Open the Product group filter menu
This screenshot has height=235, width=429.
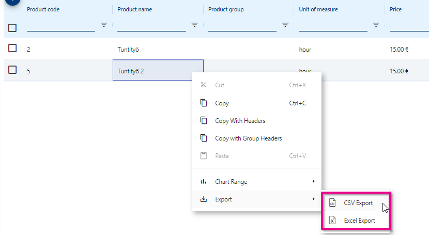285,25
